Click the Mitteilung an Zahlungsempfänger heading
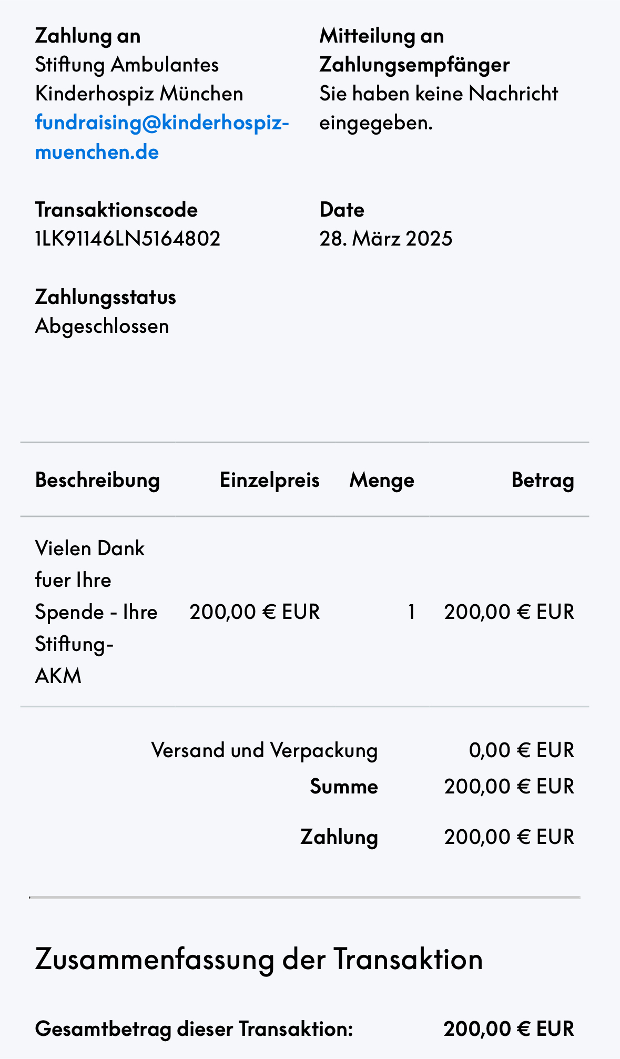Screen dimensions: 620x1059 click(414, 50)
